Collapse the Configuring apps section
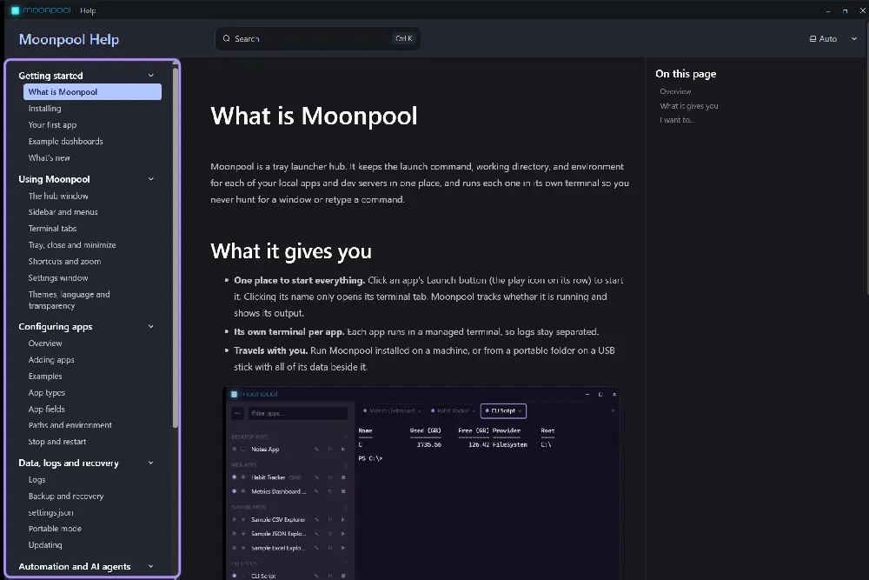Image resolution: width=869 pixels, height=580 pixels. pyautogui.click(x=150, y=327)
